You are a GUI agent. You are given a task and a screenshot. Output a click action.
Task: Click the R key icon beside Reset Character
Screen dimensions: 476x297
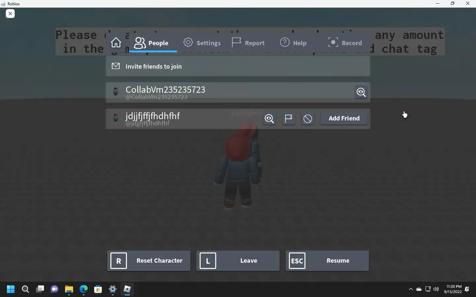119,261
